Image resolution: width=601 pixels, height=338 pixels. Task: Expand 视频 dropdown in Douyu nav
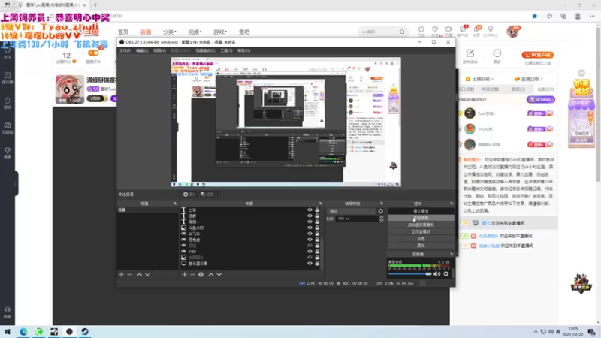pos(195,32)
